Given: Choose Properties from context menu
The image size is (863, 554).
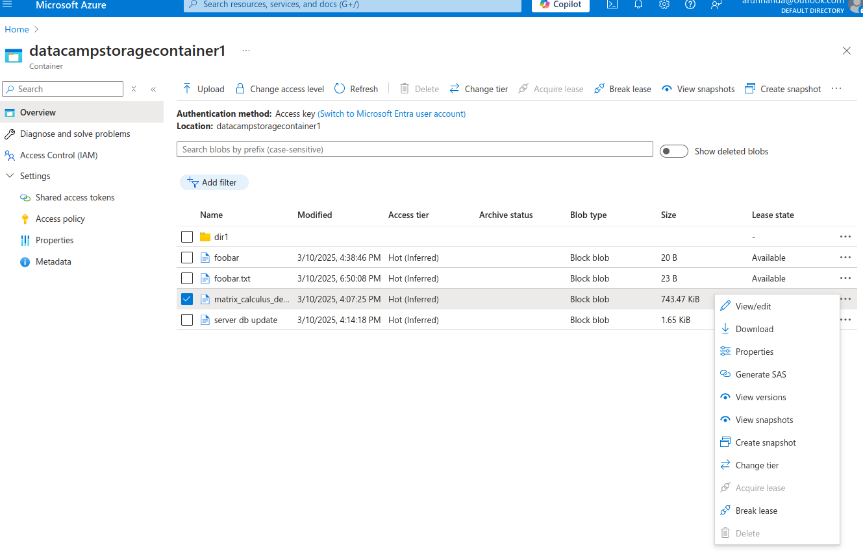Looking at the screenshot, I should [777, 352].
